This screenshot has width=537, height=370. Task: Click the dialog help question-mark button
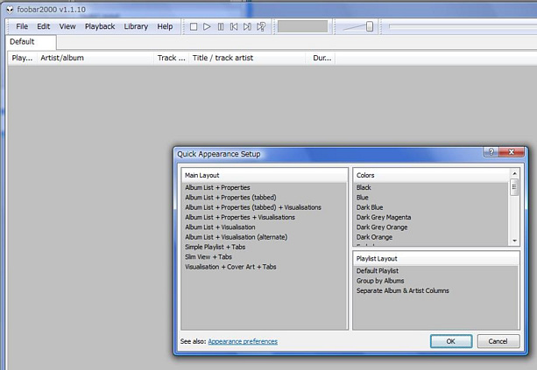[491, 152]
